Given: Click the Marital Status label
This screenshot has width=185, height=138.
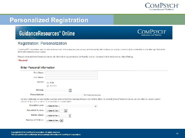Looking at the screenshot, I should 37,115.
